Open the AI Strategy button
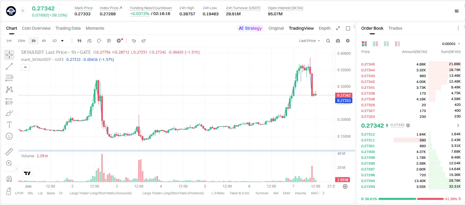This screenshot has width=465, height=205. [250, 28]
